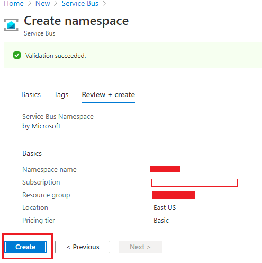Click the Create button
This screenshot has width=262, height=263.
pos(25,247)
